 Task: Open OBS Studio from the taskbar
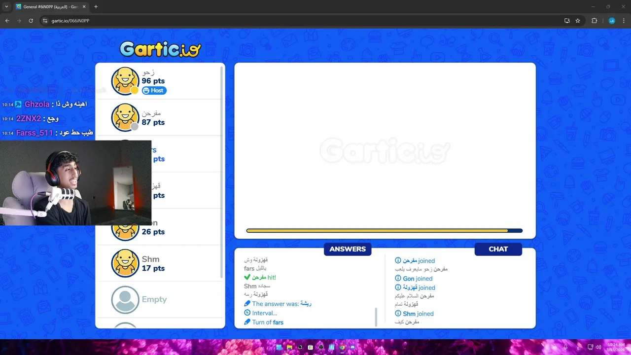[x=321, y=347]
